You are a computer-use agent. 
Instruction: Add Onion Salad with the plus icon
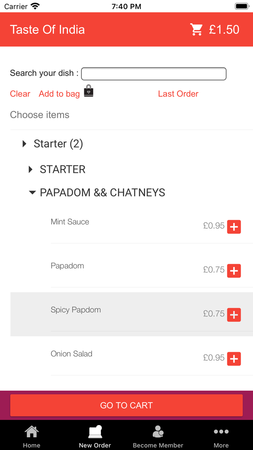point(234,358)
